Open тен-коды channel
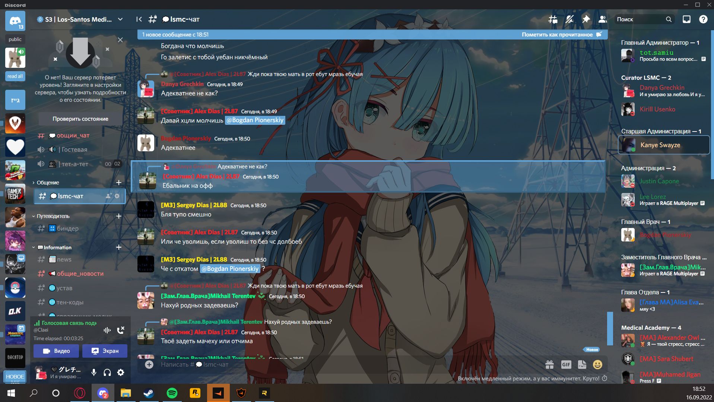 coord(70,302)
